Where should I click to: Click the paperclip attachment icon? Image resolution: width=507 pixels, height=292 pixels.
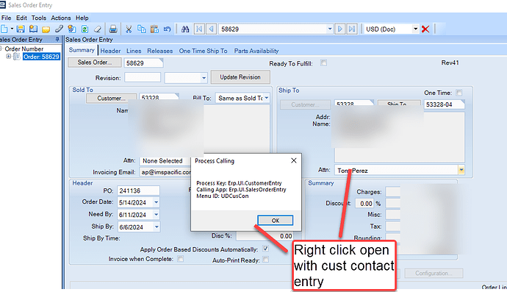click(x=59, y=29)
